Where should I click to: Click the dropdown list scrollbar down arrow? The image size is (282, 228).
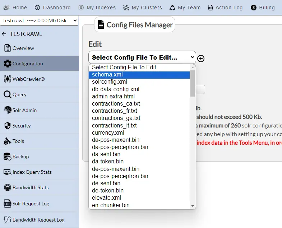click(193, 206)
